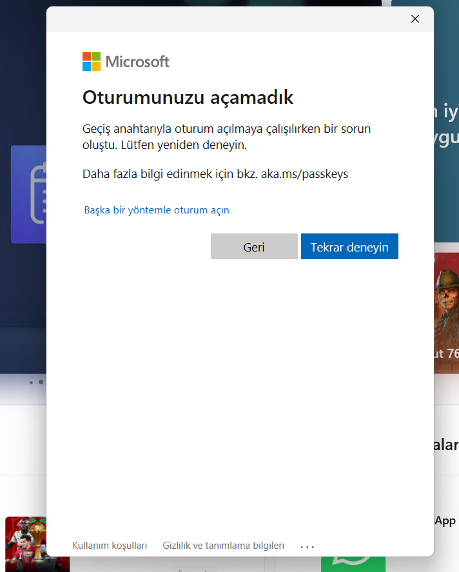459x572 pixels.
Task: Click the Geri button
Action: 254,246
